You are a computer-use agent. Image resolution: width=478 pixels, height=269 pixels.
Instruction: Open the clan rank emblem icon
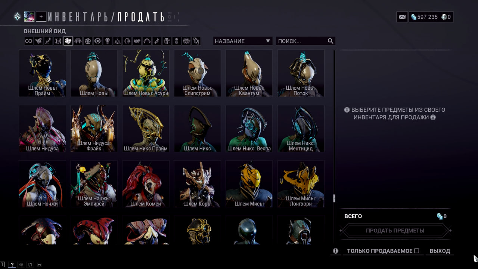click(x=17, y=16)
